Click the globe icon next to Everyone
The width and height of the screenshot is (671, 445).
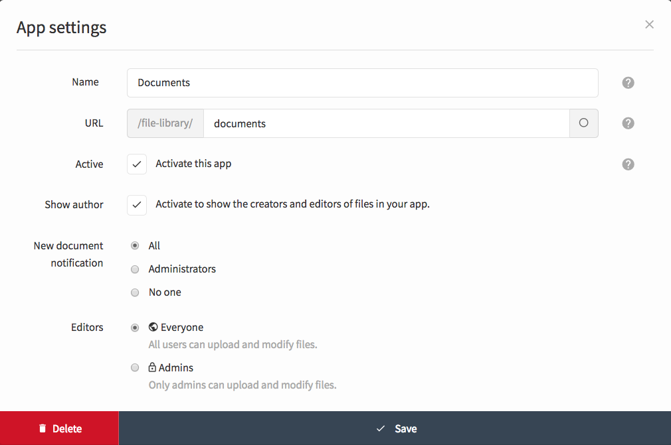(x=153, y=327)
